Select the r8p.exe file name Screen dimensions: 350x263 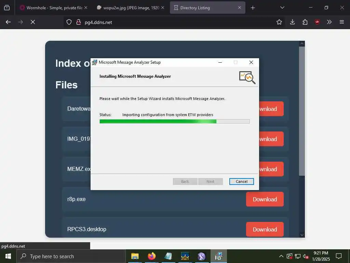click(x=76, y=199)
